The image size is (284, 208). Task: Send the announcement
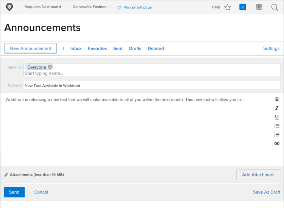click(14, 192)
